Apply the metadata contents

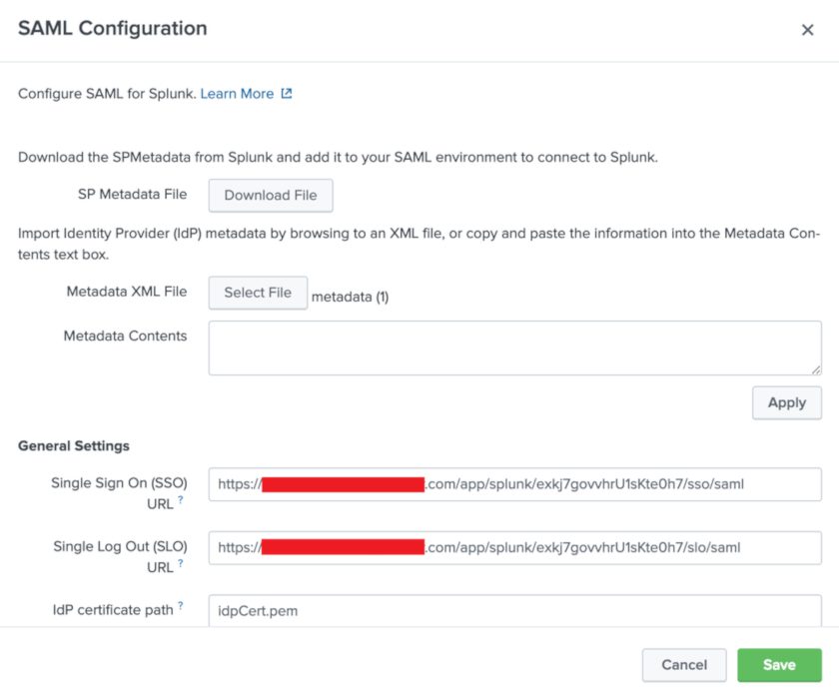(x=787, y=402)
